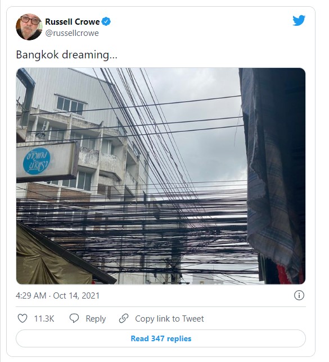Click the blue Thai sign in photo
329x362 pixels.
(37, 161)
